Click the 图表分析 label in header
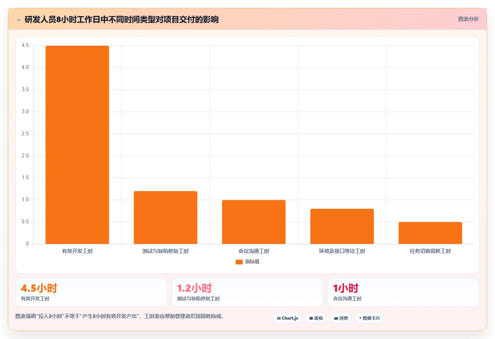This screenshot has height=339, width=495. pos(468,19)
